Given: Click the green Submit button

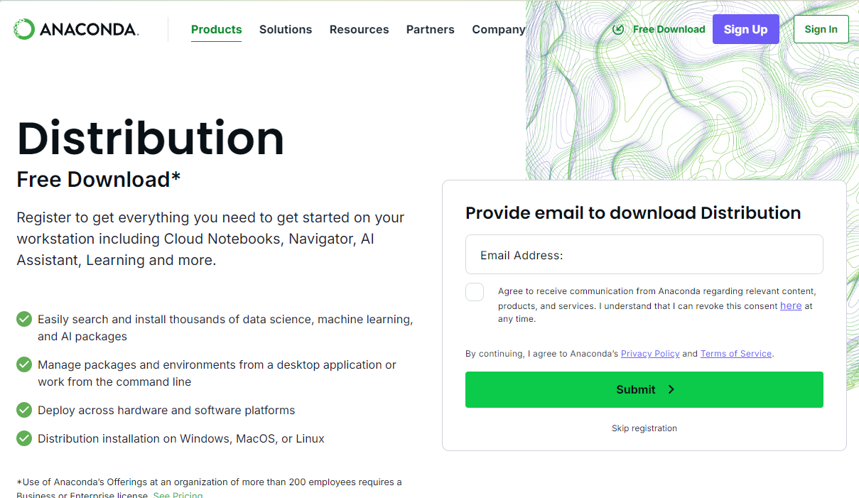Looking at the screenshot, I should pyautogui.click(x=644, y=389).
